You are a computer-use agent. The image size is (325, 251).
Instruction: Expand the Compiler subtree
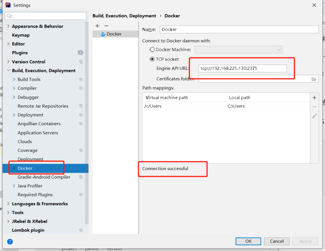(x=14, y=88)
